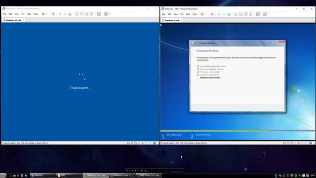This screenshot has height=178, width=316.
Task: Click the 'Подождите...' text in Windows 10 VM
Action: click(80, 88)
